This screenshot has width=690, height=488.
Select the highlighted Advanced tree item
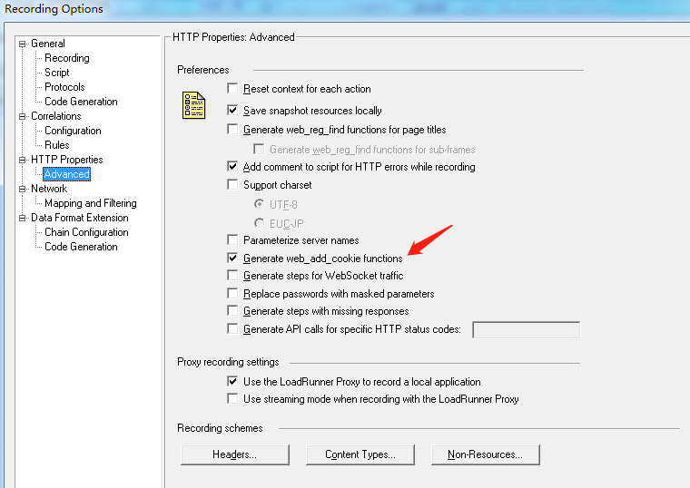pyautogui.click(x=67, y=174)
